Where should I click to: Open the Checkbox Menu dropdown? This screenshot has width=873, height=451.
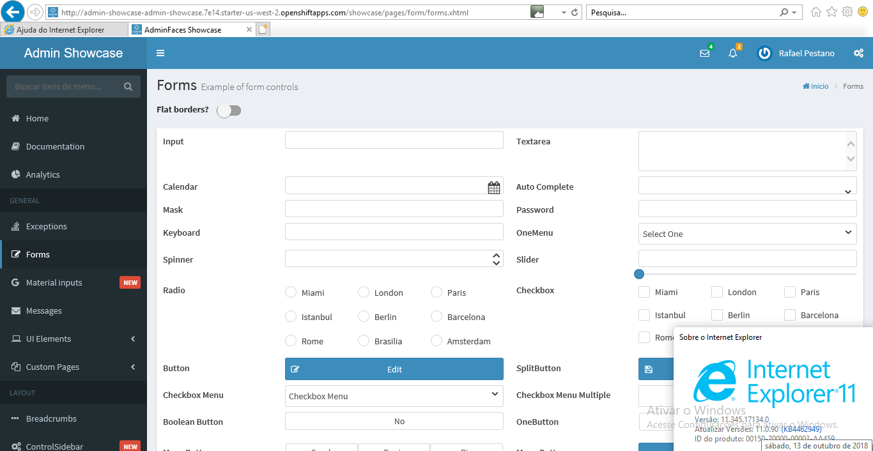tap(394, 396)
